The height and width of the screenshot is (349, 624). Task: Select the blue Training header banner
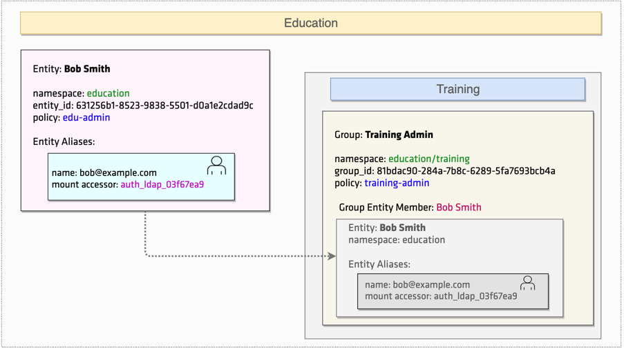[x=457, y=89]
